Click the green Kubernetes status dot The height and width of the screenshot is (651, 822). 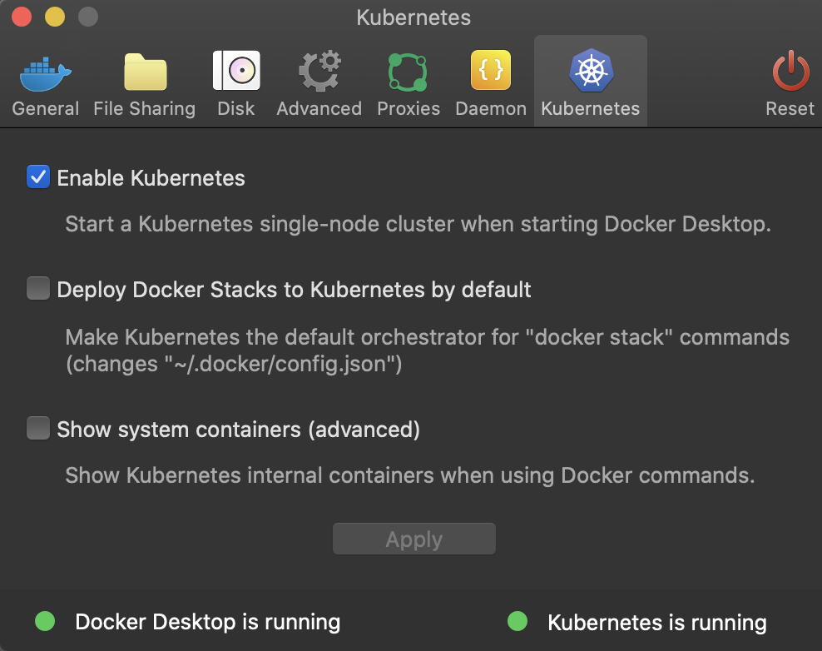point(517,621)
